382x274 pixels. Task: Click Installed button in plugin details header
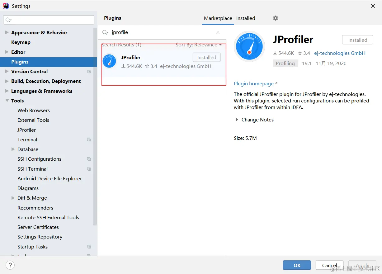click(x=357, y=40)
